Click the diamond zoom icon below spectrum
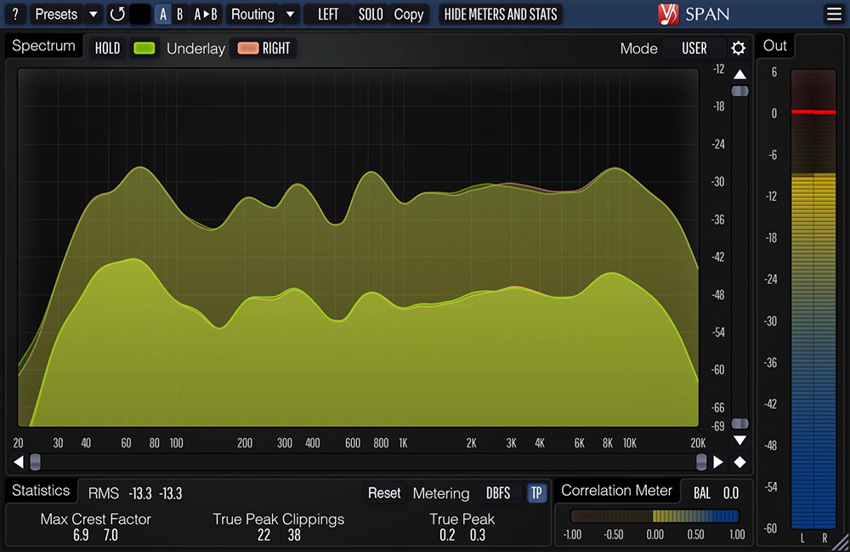 739,461
